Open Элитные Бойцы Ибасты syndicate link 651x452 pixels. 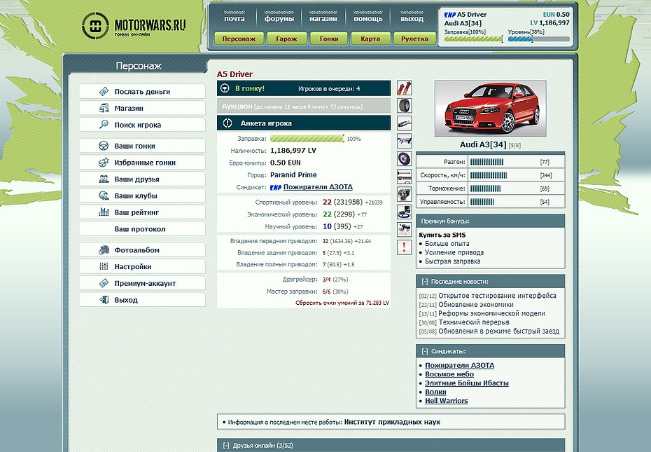[467, 383]
